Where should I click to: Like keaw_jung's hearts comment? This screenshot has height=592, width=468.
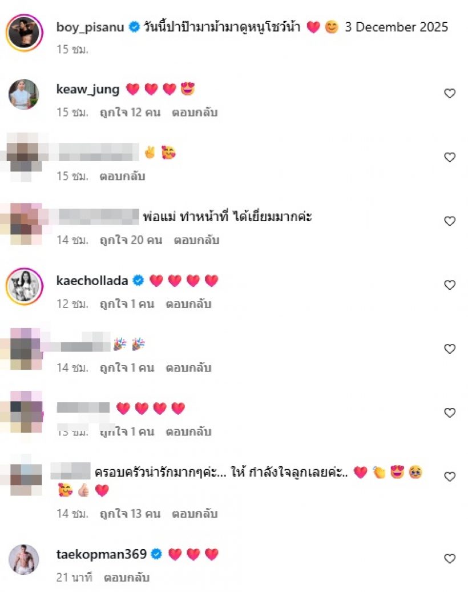coord(450,93)
